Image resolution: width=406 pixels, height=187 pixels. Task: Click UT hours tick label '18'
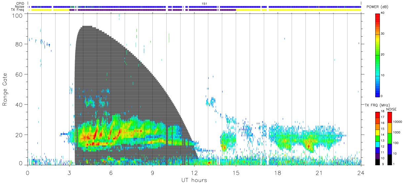pyautogui.click(x=277, y=172)
